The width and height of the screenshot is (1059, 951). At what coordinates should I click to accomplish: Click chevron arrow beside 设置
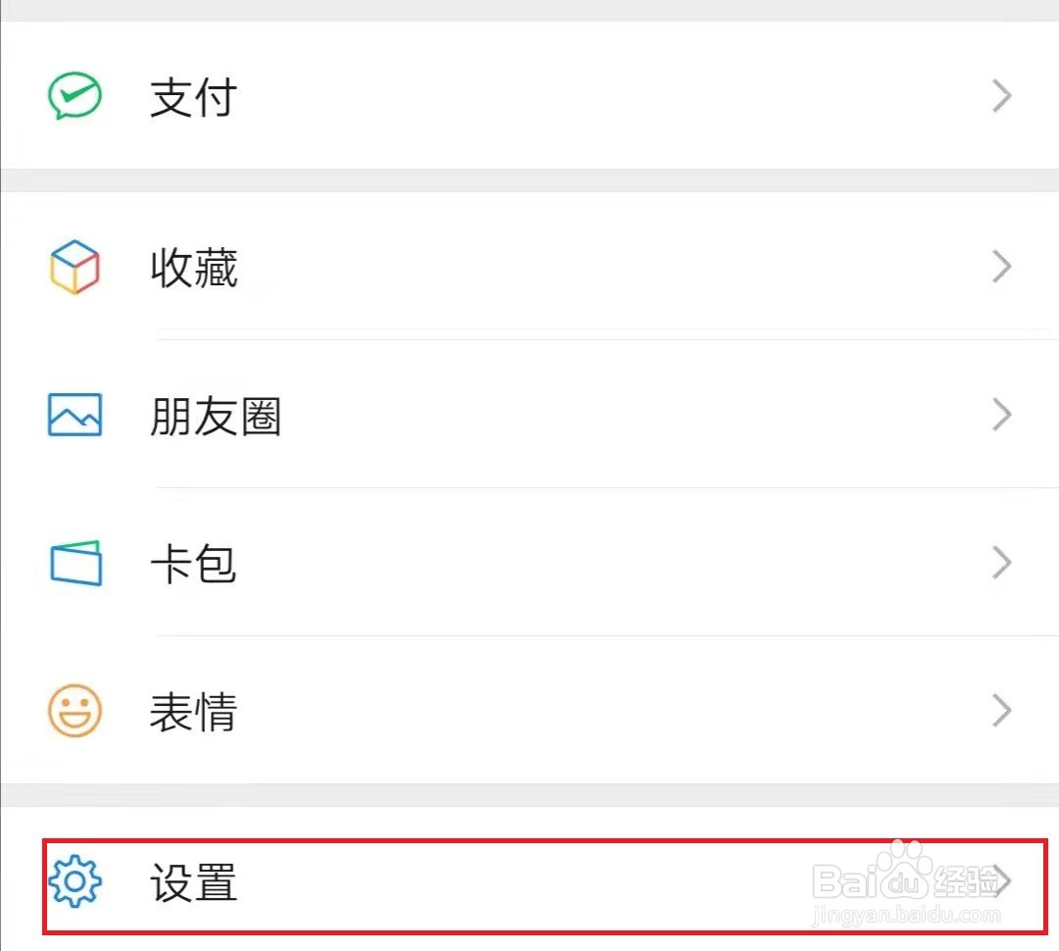point(1003,880)
